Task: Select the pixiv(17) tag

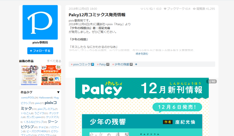Action: [x=37, y=103]
